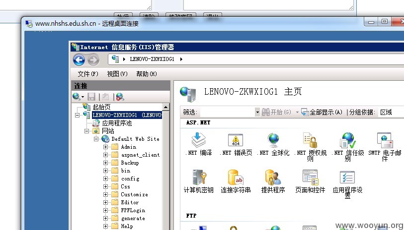Expand the Admin folder

[x=105, y=147]
